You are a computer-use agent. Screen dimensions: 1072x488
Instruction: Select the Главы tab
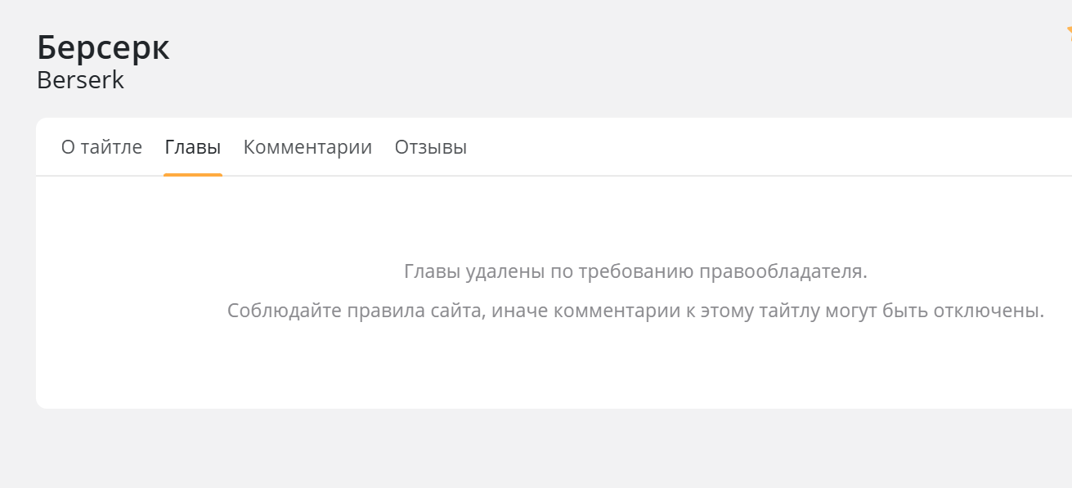193,147
